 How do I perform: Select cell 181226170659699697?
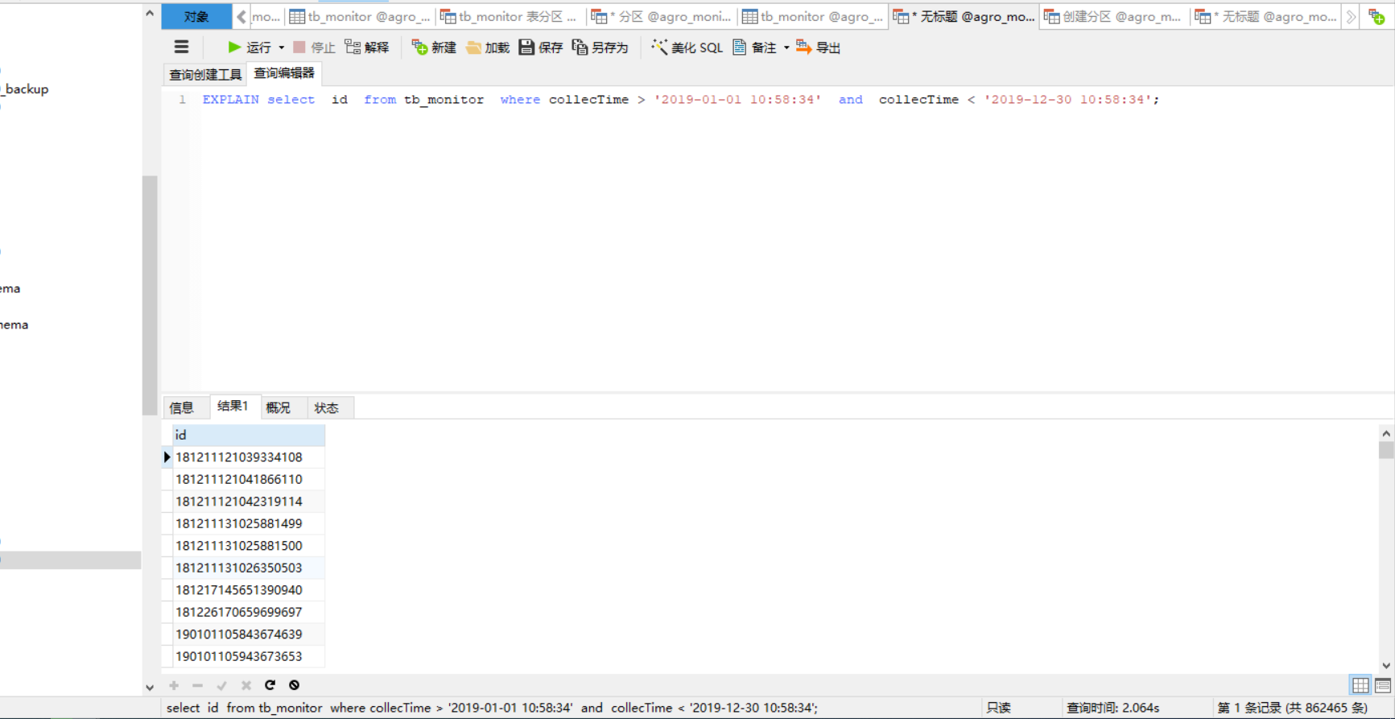[249, 612]
